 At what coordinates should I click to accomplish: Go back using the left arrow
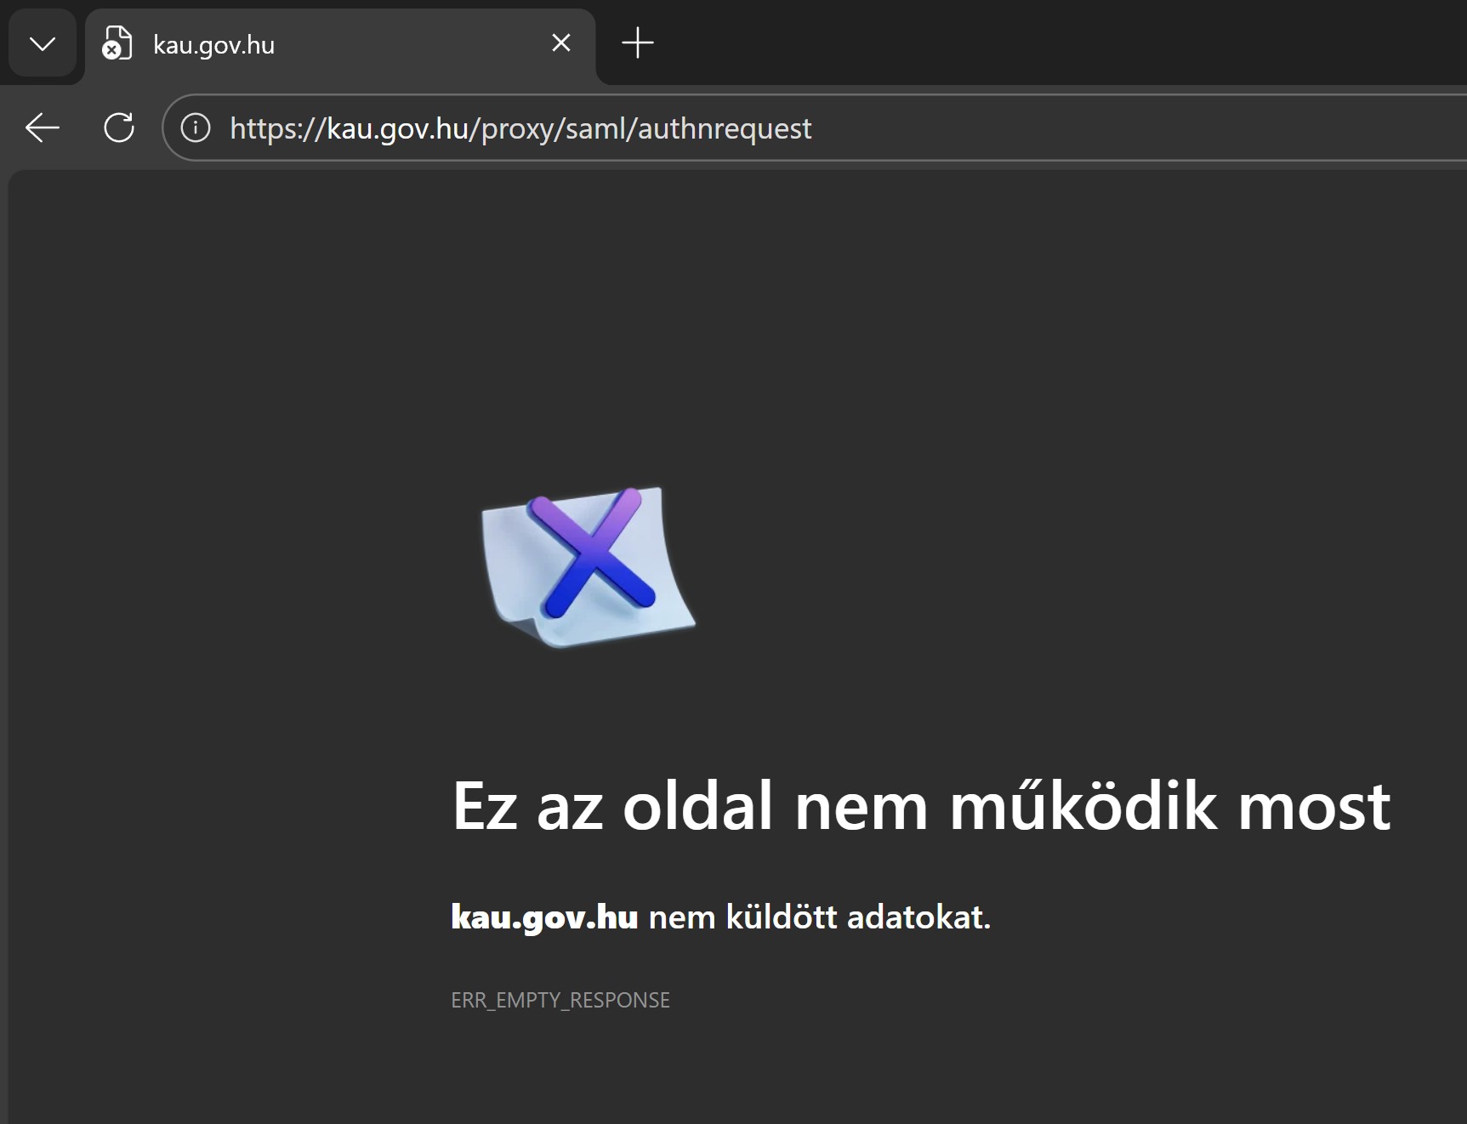click(x=42, y=128)
